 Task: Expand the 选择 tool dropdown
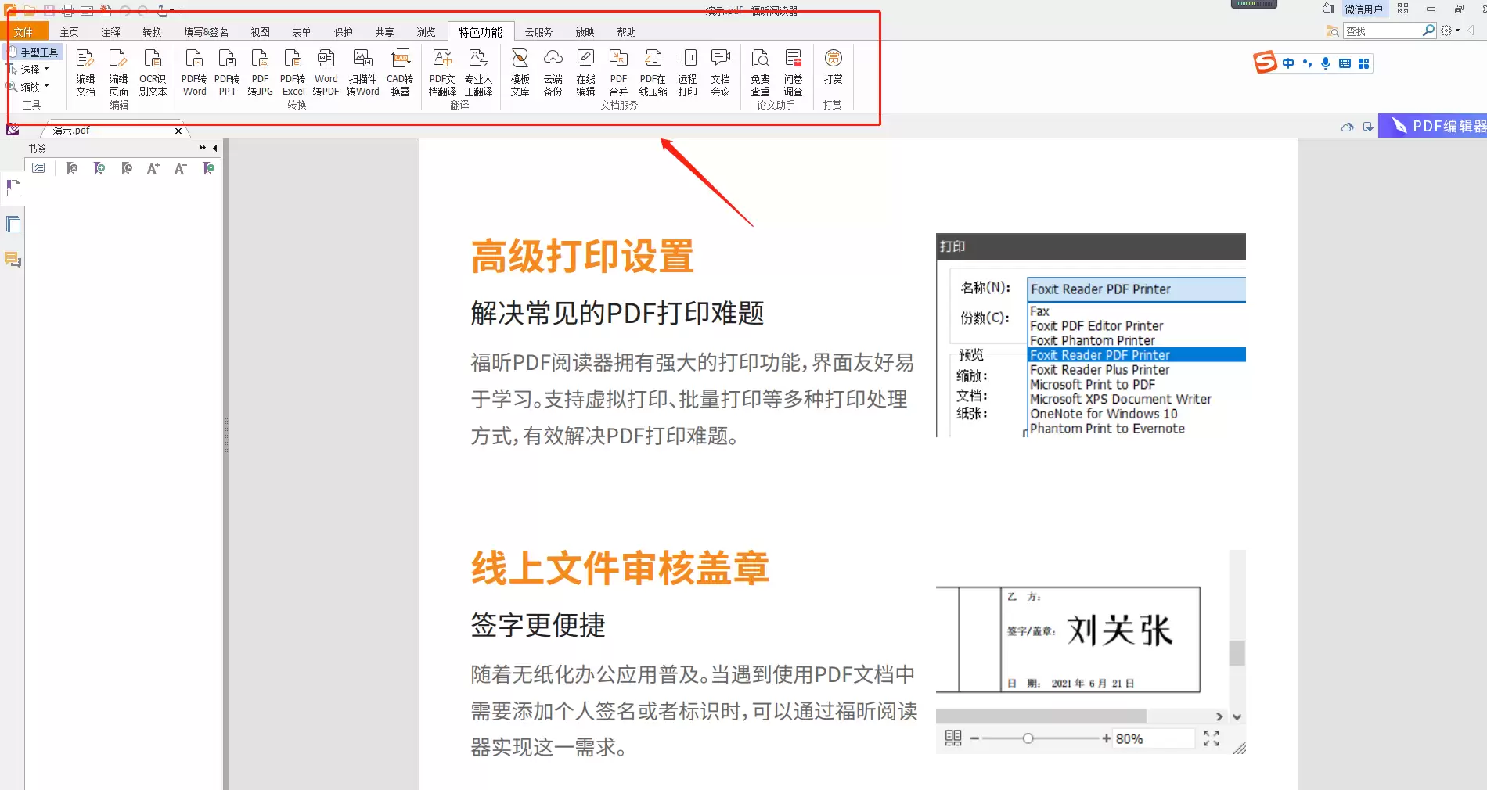point(45,69)
